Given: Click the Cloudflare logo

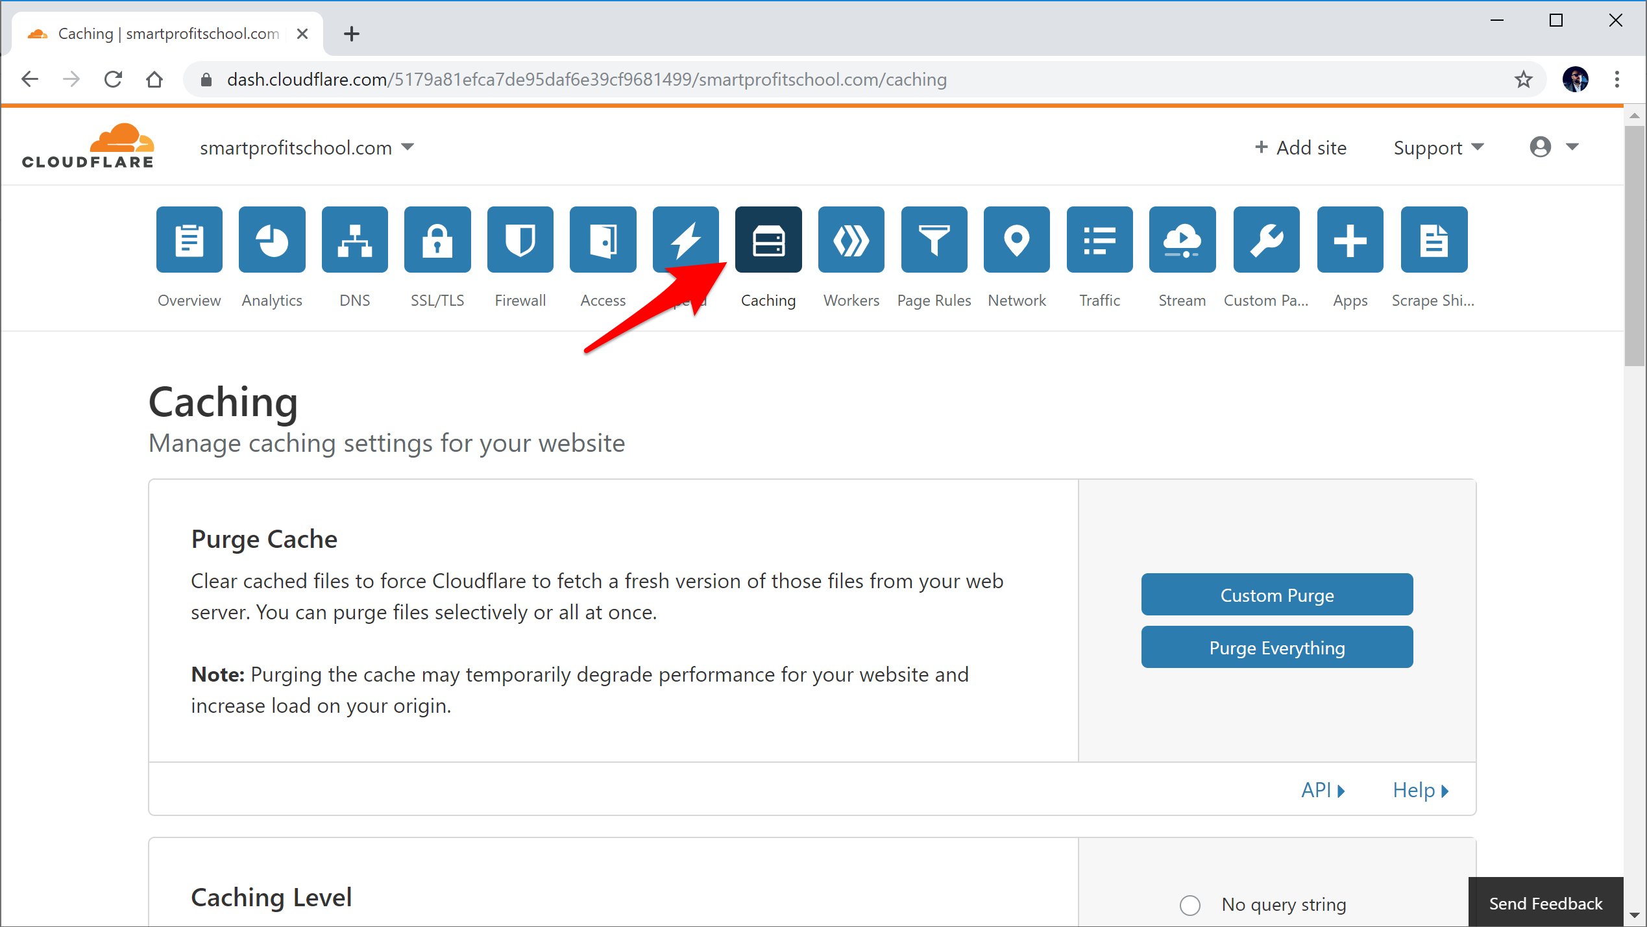Looking at the screenshot, I should (88, 146).
